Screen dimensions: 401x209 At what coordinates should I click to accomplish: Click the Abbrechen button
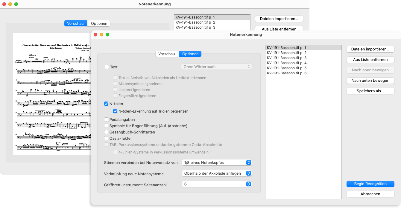pos(370,194)
